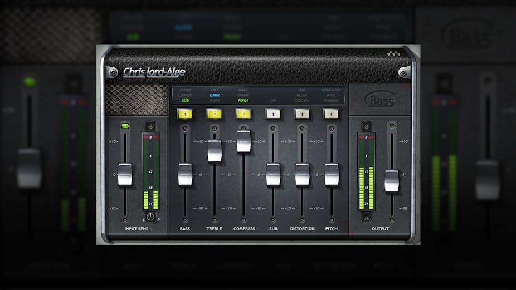Click the Waves logo icon

point(394,55)
